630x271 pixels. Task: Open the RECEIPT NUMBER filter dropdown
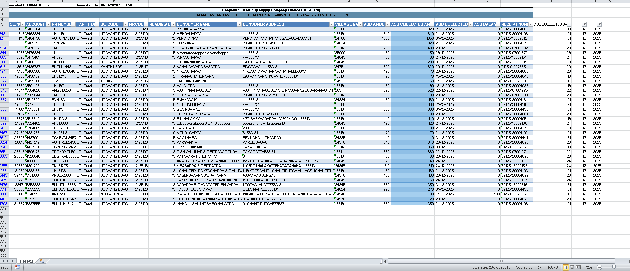pos(531,24)
